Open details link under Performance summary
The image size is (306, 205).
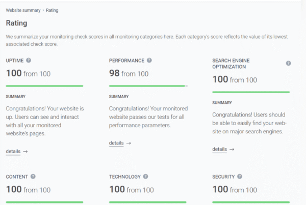pos(116,143)
